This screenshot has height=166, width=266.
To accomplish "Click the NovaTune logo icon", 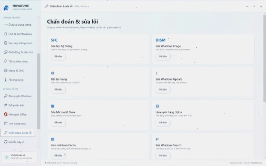I will (6, 8).
